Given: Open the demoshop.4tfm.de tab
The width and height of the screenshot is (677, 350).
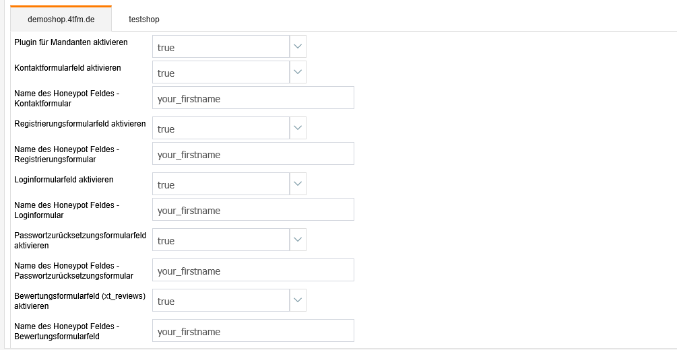Looking at the screenshot, I should click(61, 20).
